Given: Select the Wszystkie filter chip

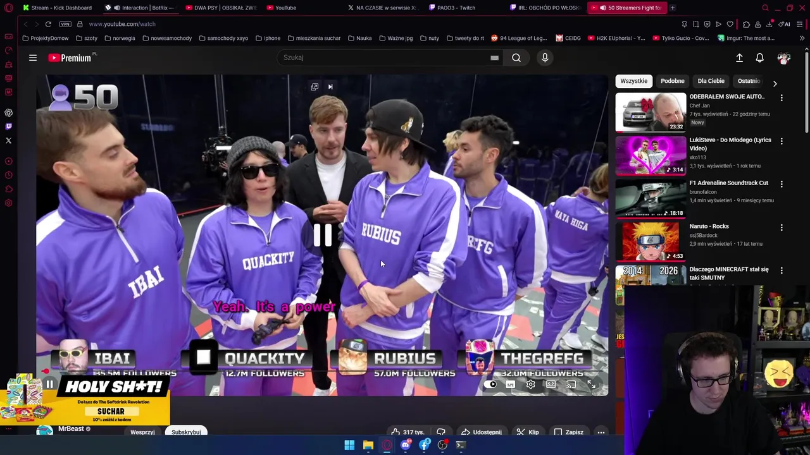Looking at the screenshot, I should pyautogui.click(x=633, y=81).
